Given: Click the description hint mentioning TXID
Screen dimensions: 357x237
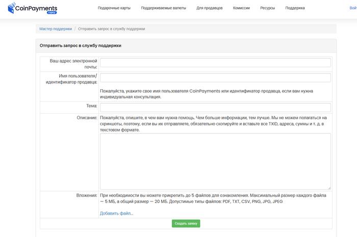Looking at the screenshot, I should click(x=213, y=124).
